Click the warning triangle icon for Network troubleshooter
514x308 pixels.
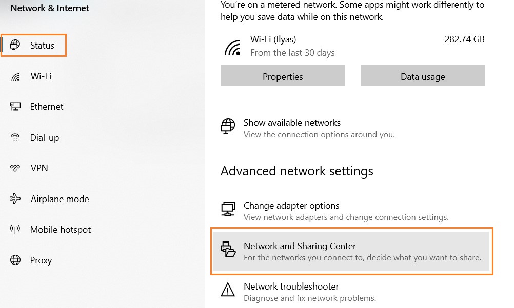coord(229,291)
